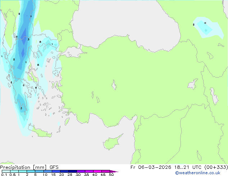Click the '(00+333)' forecast offset text
Viewport: 228px width, 176px height.
216,167
